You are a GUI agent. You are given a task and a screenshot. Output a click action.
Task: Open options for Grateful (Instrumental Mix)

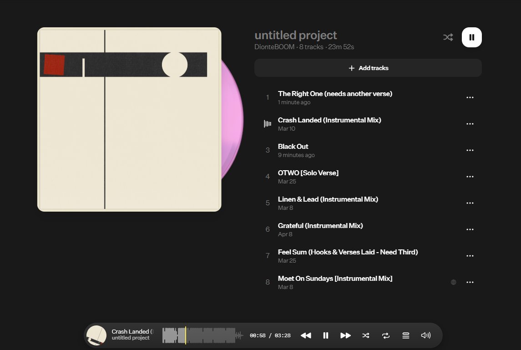pos(470,229)
